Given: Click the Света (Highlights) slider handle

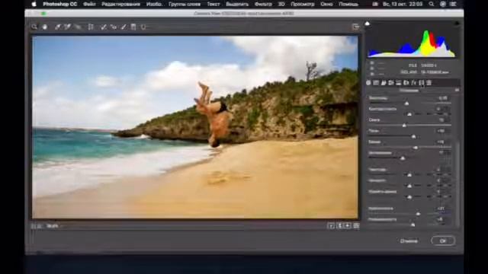Looking at the screenshot, I should click(404, 125).
